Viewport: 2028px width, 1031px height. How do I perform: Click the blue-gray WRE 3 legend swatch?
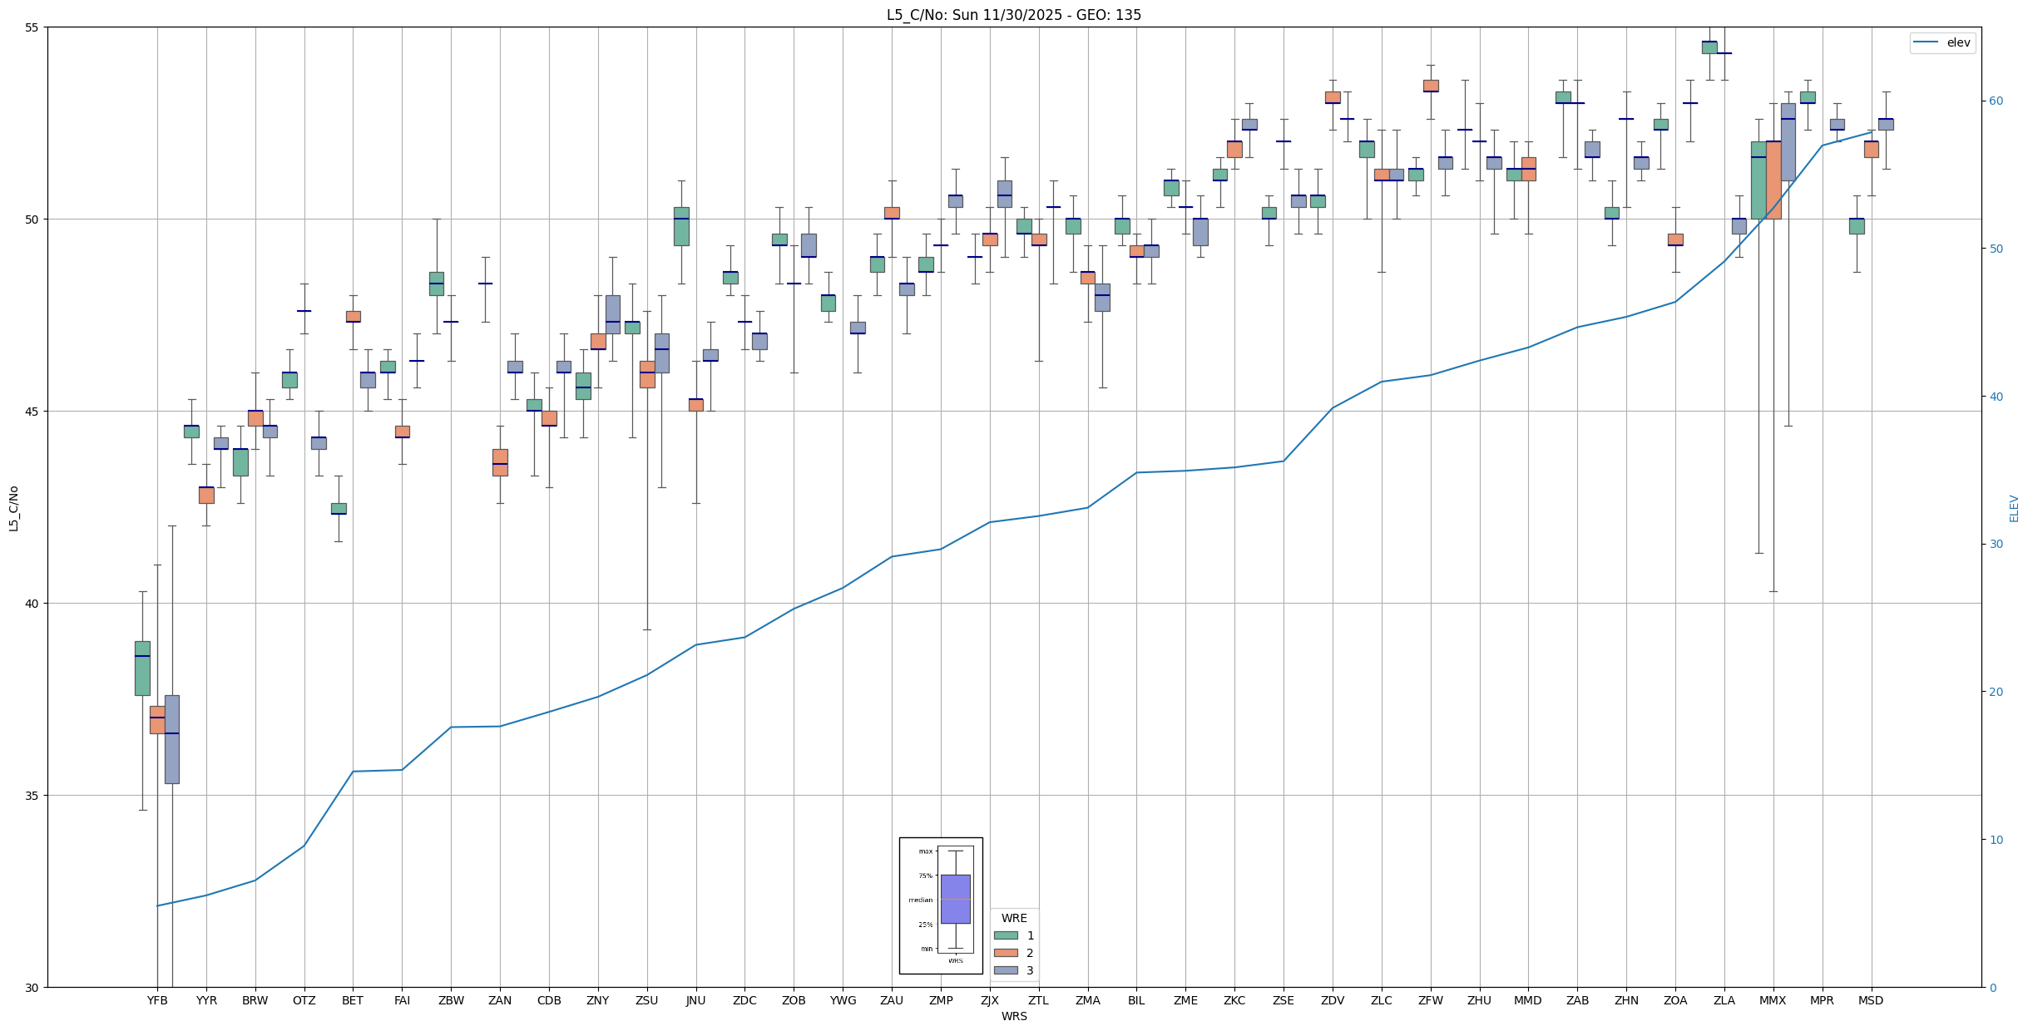(1006, 970)
